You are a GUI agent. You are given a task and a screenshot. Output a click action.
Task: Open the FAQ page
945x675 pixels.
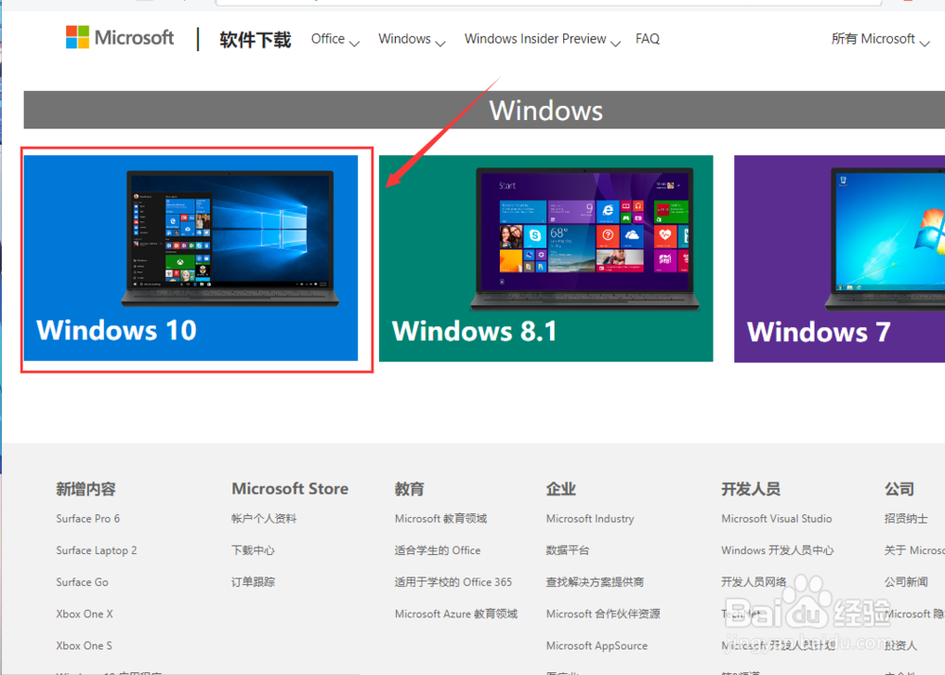pyautogui.click(x=647, y=39)
